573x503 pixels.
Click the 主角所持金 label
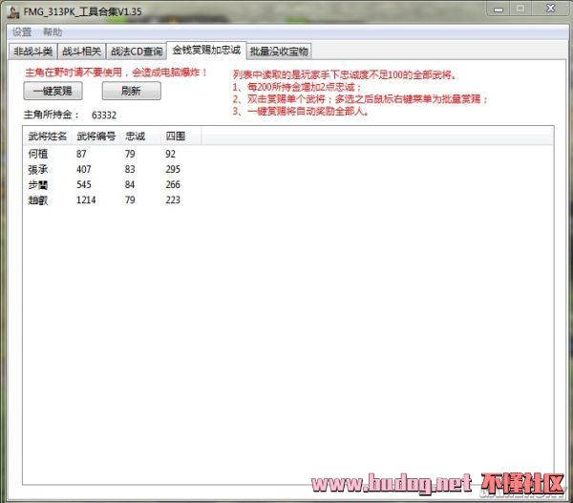[x=52, y=115]
